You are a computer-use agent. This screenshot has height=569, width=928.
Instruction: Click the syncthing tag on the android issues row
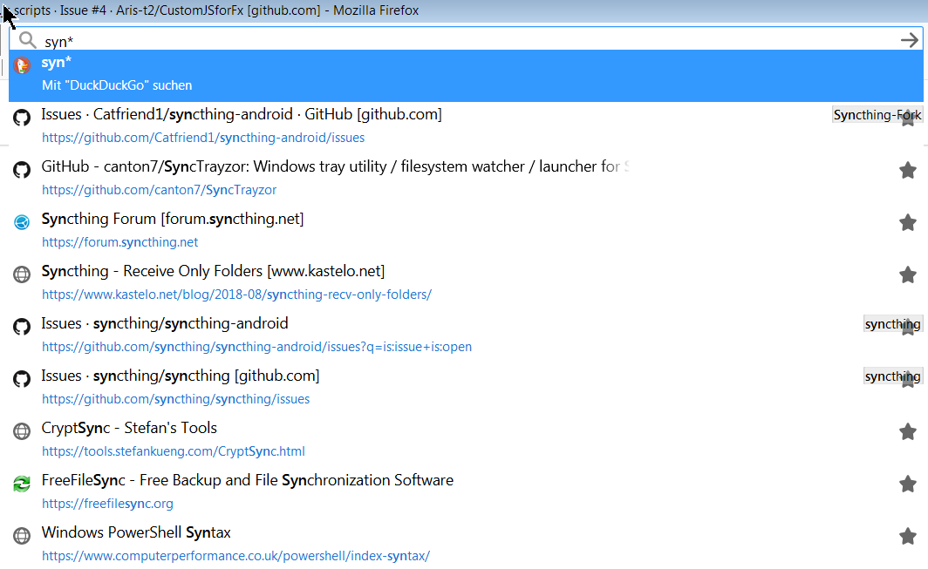pyautogui.click(x=892, y=323)
